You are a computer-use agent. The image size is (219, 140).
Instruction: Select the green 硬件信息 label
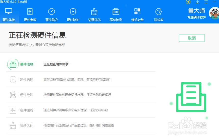click(x=27, y=64)
